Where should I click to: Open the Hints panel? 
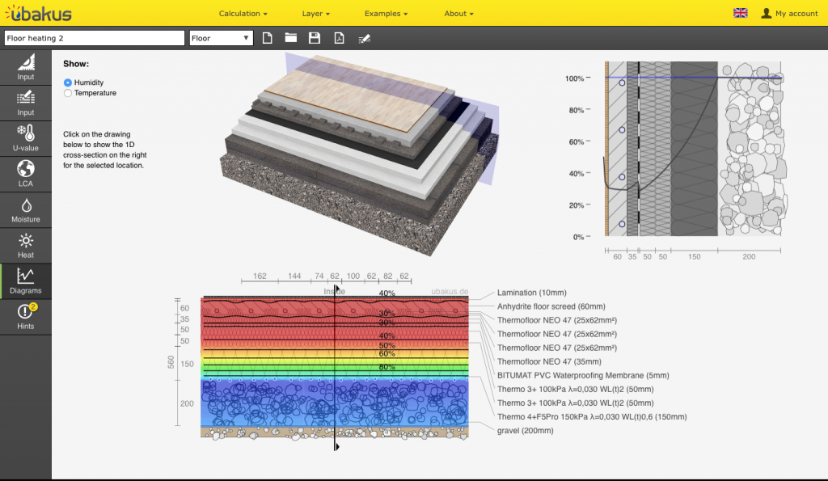tap(26, 316)
